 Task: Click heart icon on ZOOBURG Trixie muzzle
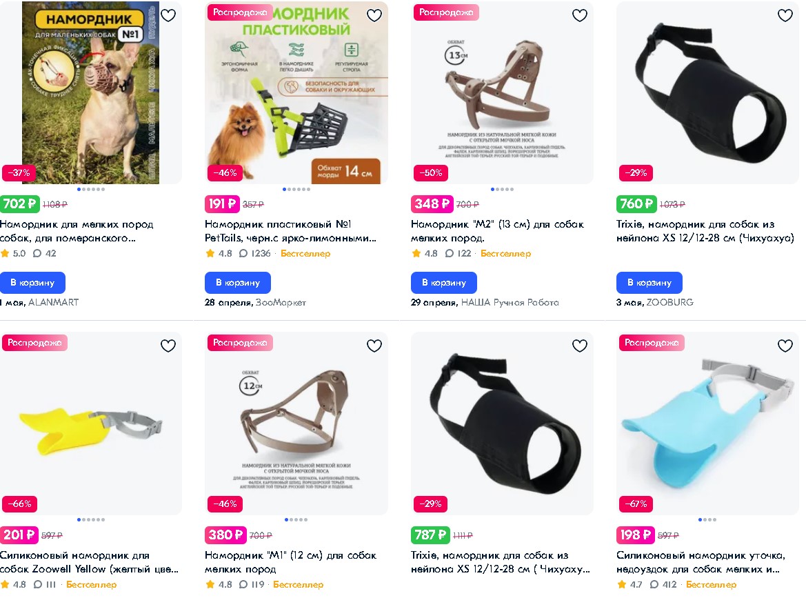785,15
